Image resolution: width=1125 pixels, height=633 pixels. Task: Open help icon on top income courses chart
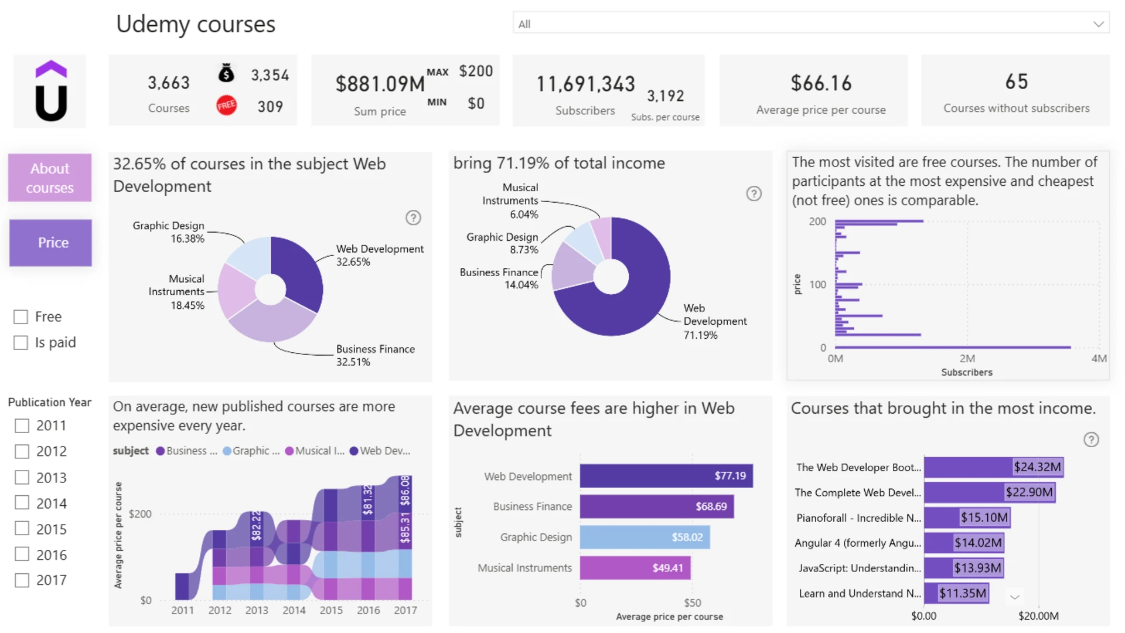click(x=1091, y=440)
